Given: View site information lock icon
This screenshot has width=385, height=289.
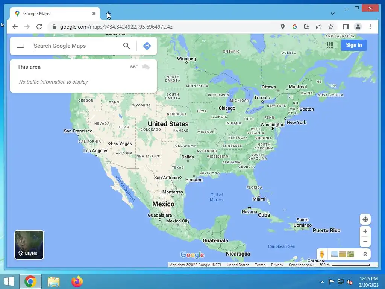Looking at the screenshot, I should (54, 27).
